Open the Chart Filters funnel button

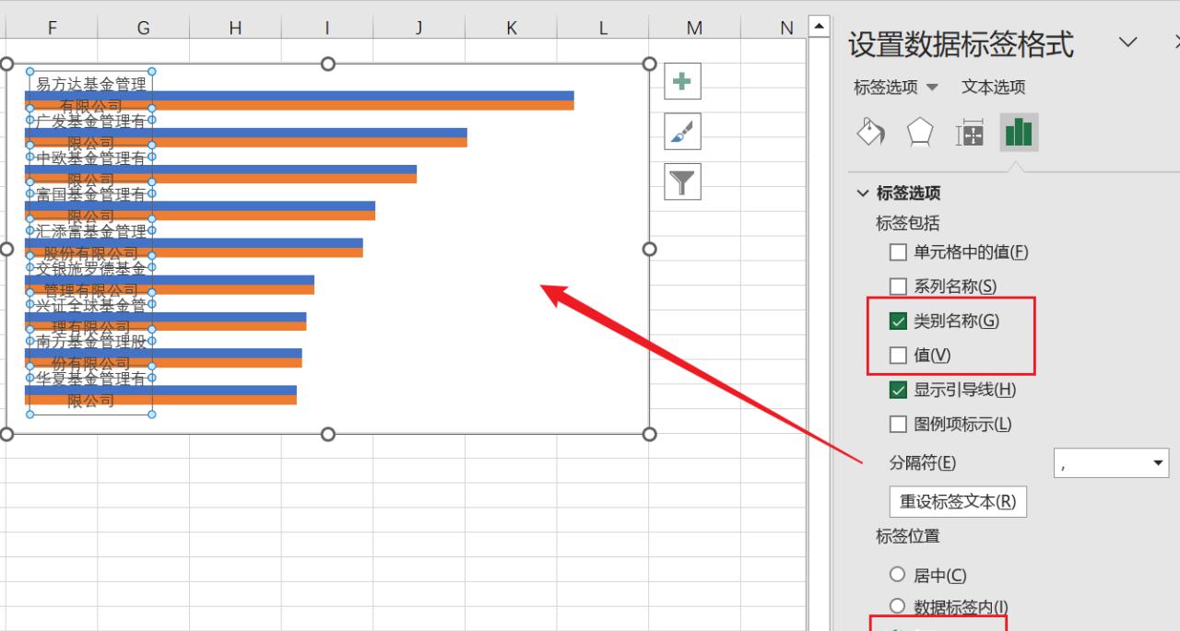pyautogui.click(x=682, y=181)
